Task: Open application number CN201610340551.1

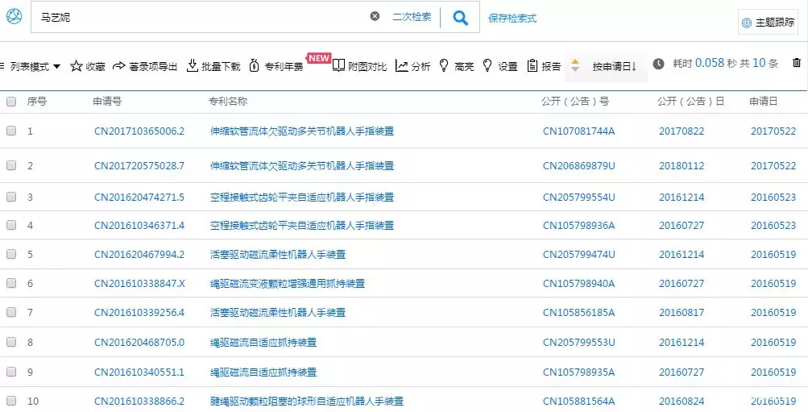Action: click(139, 372)
